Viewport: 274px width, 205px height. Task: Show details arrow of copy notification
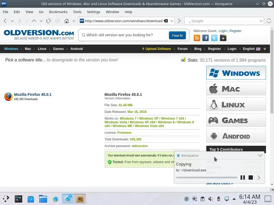click(259, 178)
